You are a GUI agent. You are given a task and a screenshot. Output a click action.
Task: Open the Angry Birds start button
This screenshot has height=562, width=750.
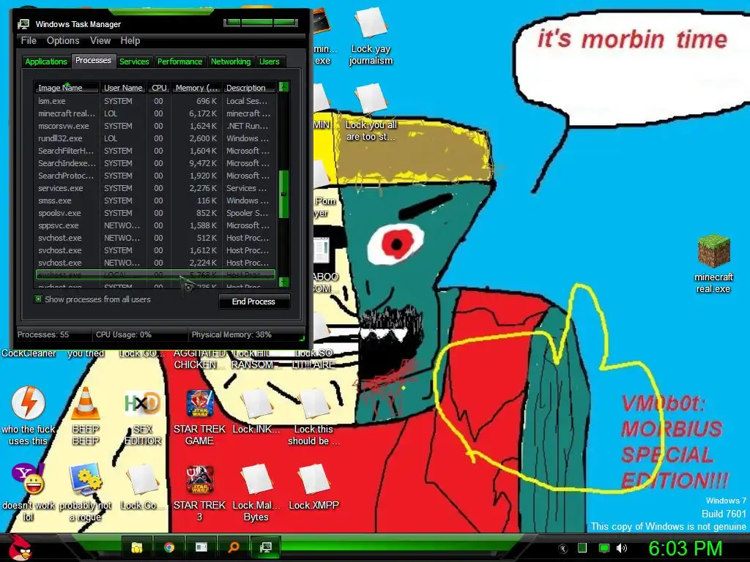(x=20, y=547)
